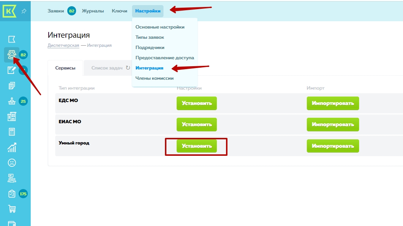Click the building icon in the sidebar

[12, 117]
